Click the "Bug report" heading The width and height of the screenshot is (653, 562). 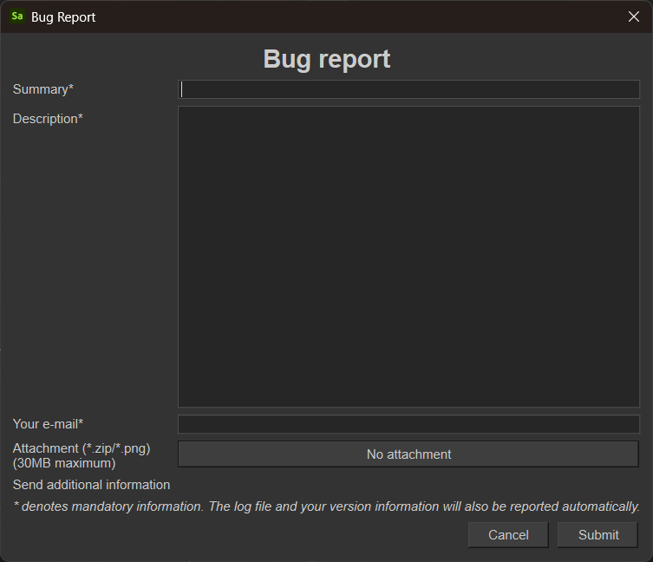point(327,59)
